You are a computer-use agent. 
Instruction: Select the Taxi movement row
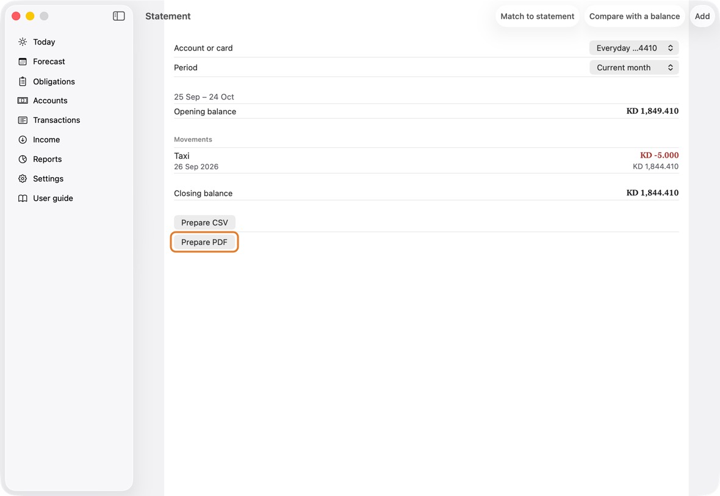tap(426, 161)
